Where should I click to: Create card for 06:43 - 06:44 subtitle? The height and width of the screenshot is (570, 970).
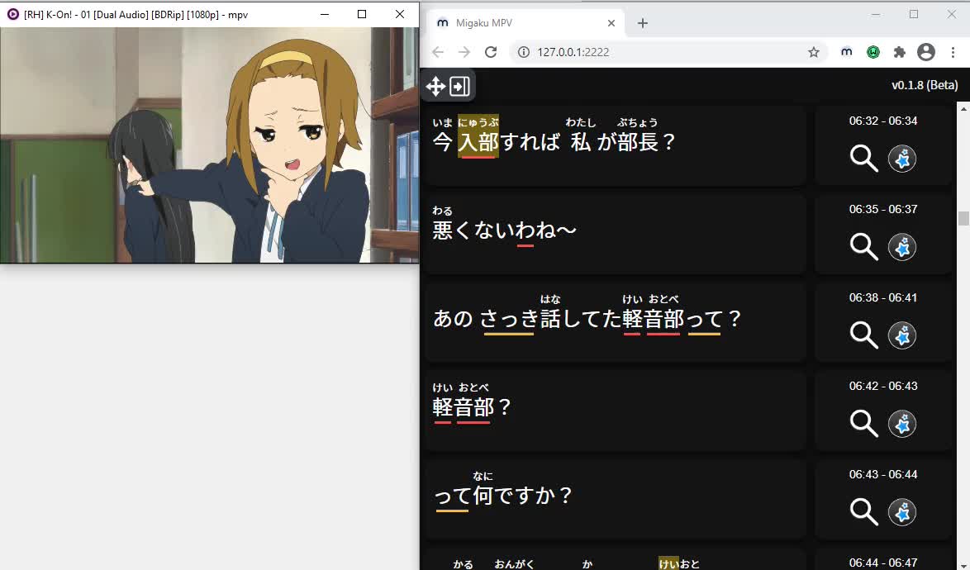coord(902,512)
